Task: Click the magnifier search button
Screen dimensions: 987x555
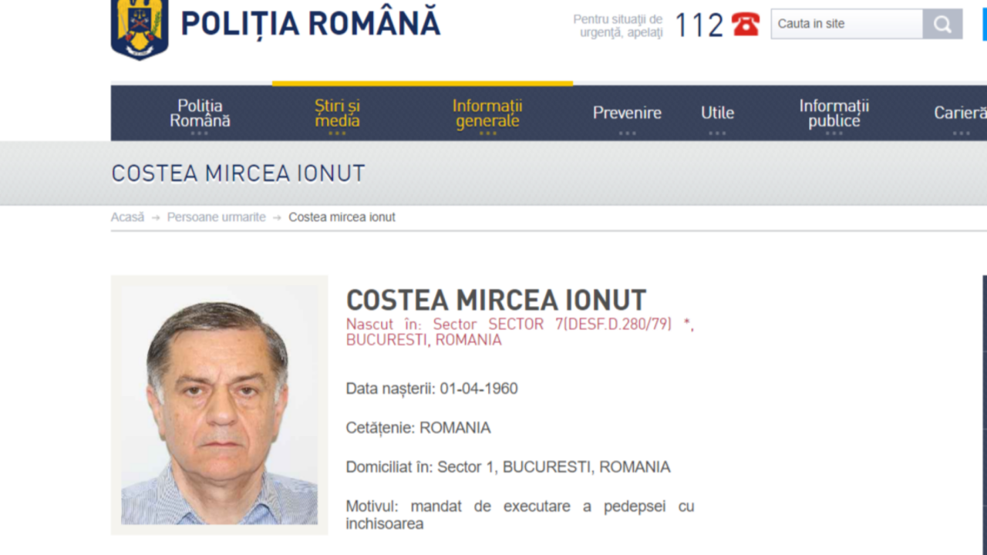Action: [942, 24]
